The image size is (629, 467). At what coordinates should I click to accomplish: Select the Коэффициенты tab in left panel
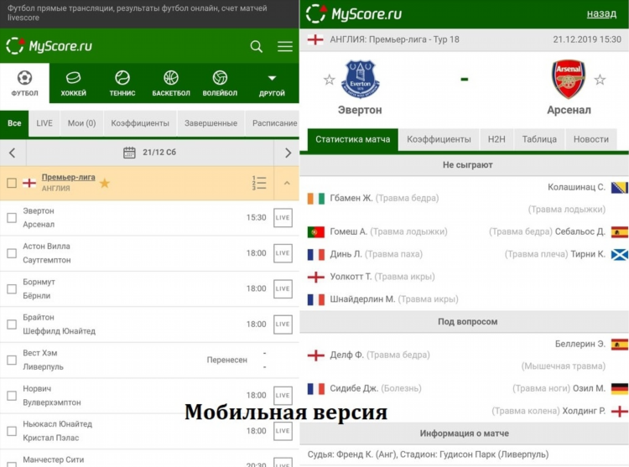tap(140, 123)
